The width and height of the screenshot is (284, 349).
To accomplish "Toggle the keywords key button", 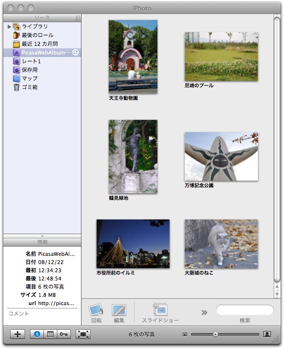I will click(x=64, y=335).
